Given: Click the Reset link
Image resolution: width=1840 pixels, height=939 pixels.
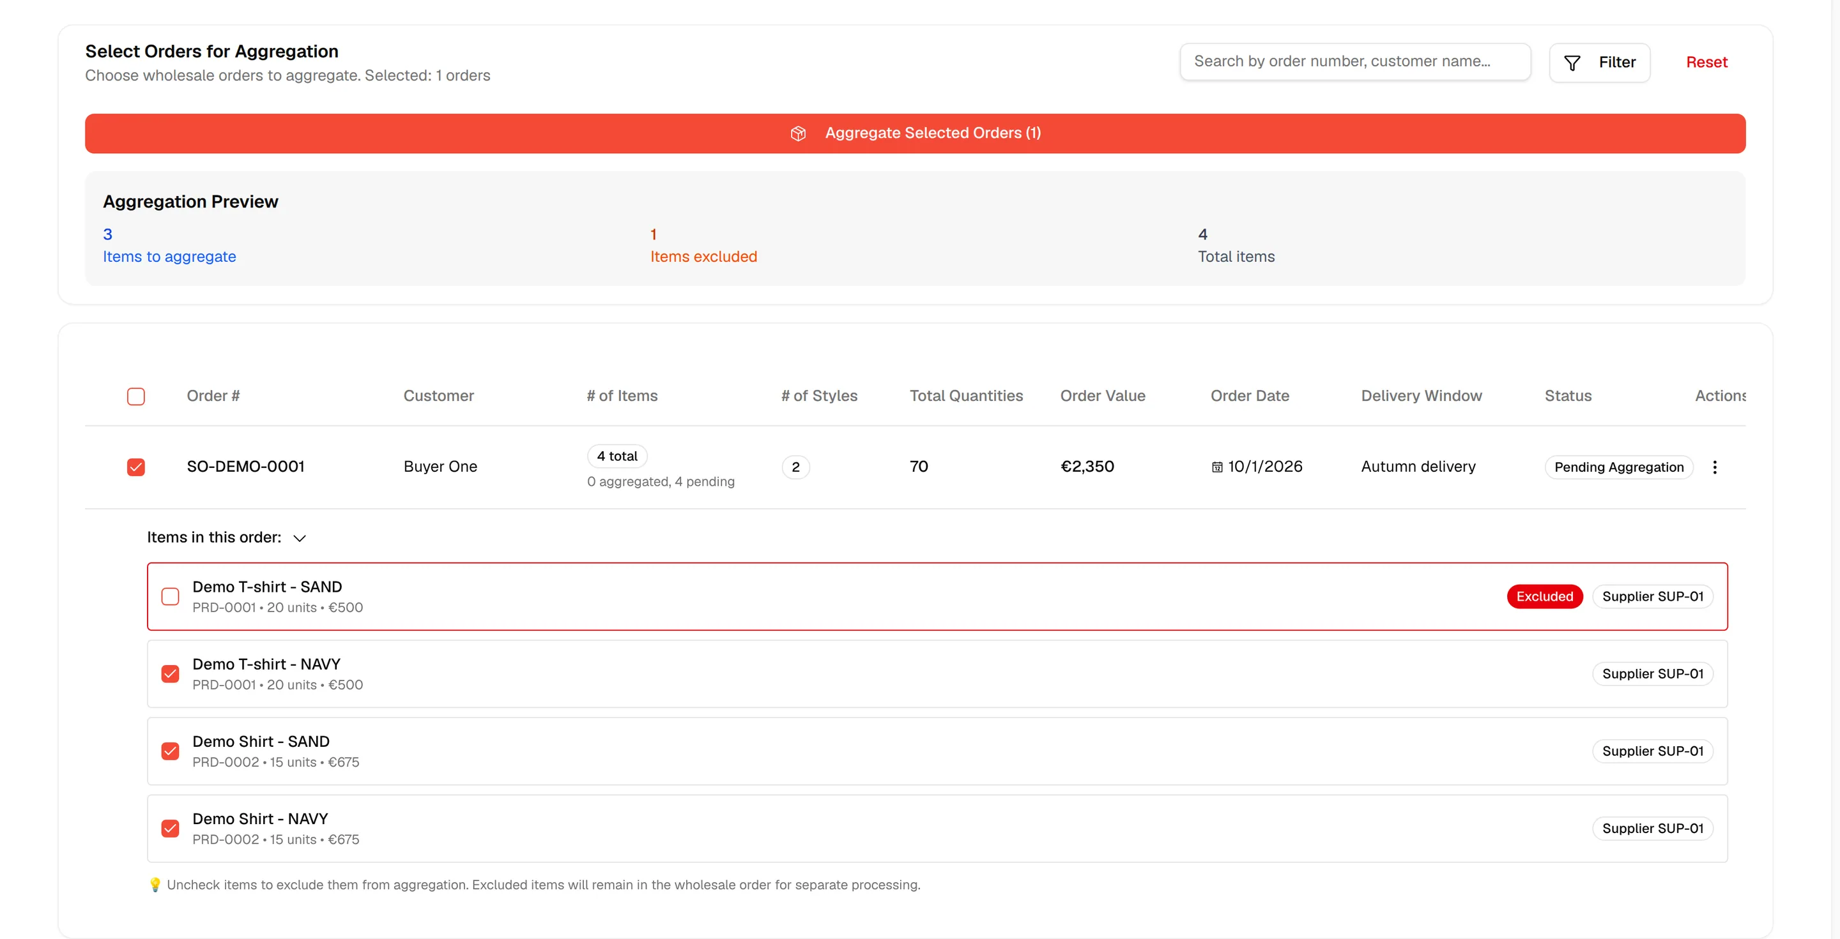Looking at the screenshot, I should tap(1706, 63).
